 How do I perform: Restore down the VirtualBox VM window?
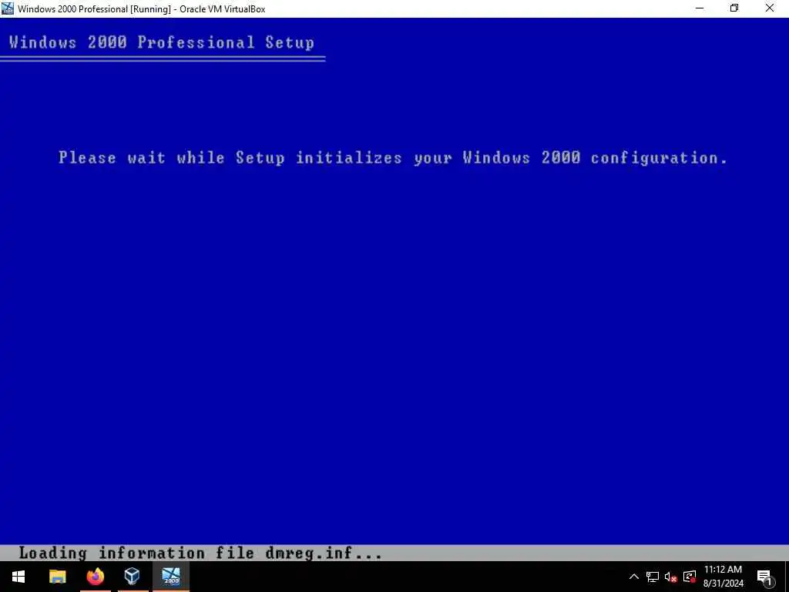tap(734, 8)
